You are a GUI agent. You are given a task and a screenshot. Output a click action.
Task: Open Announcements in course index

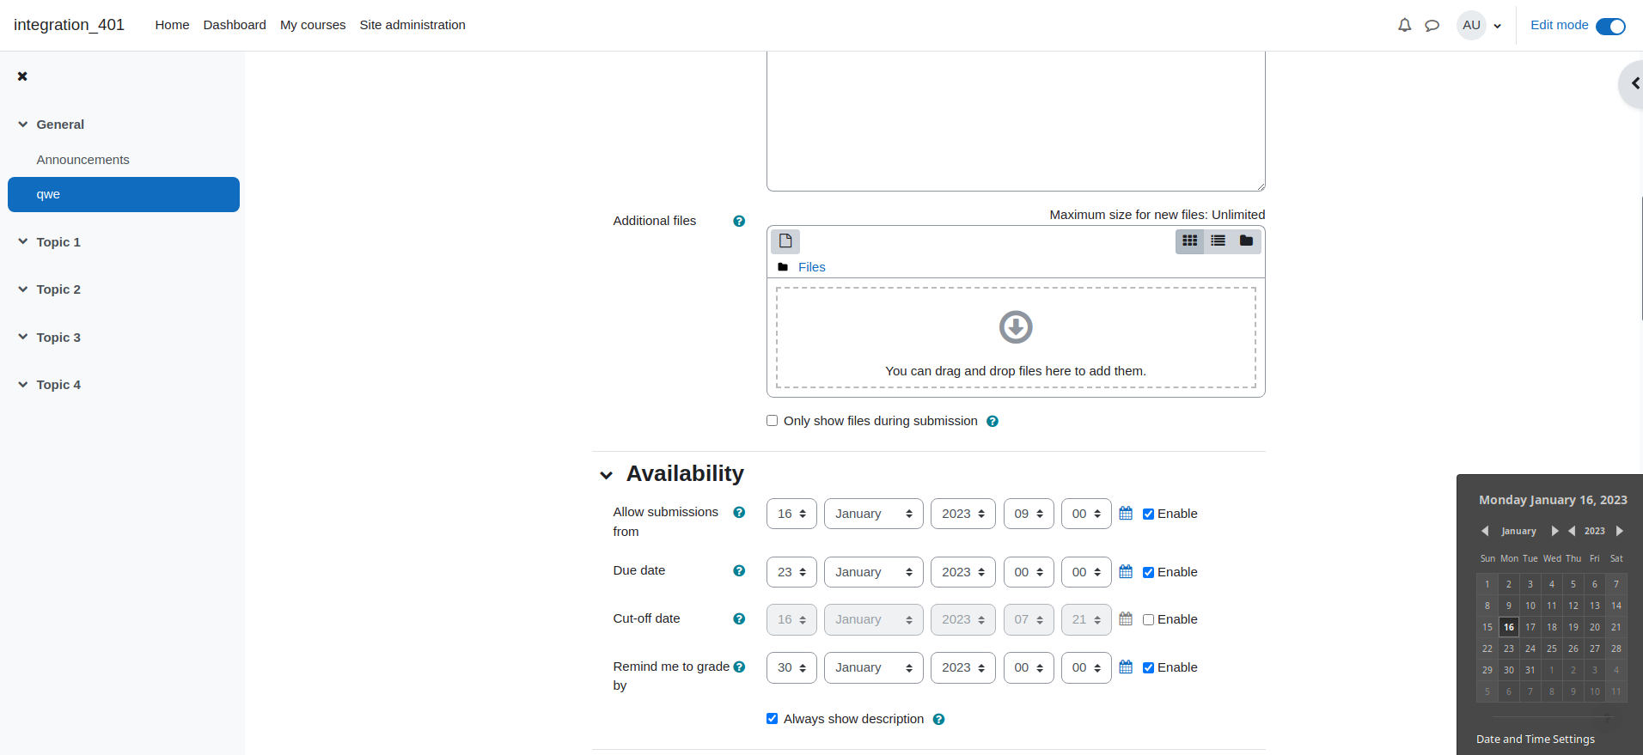(x=82, y=160)
